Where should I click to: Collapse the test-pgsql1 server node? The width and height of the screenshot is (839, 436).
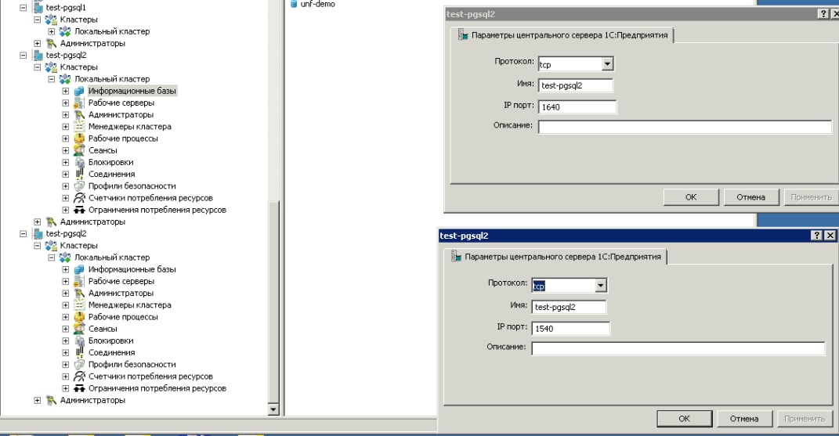tap(23, 8)
